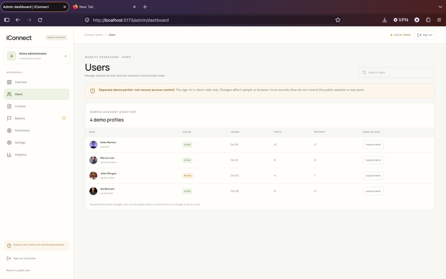This screenshot has width=446, height=279.
Task: Switch to the New Tab browser tab
Action: (105, 7)
